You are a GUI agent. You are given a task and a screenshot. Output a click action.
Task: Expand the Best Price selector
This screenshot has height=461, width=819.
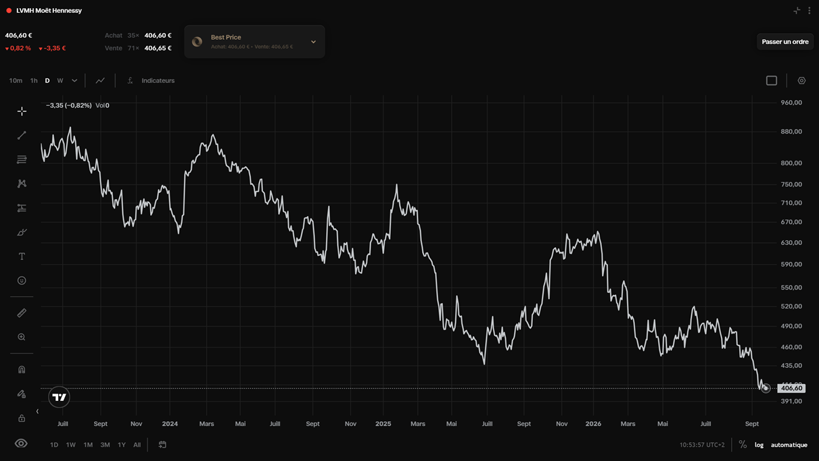(254, 42)
